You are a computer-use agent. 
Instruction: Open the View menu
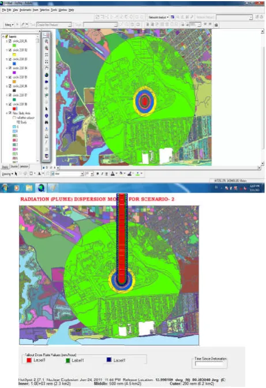pyautogui.click(x=16, y=10)
